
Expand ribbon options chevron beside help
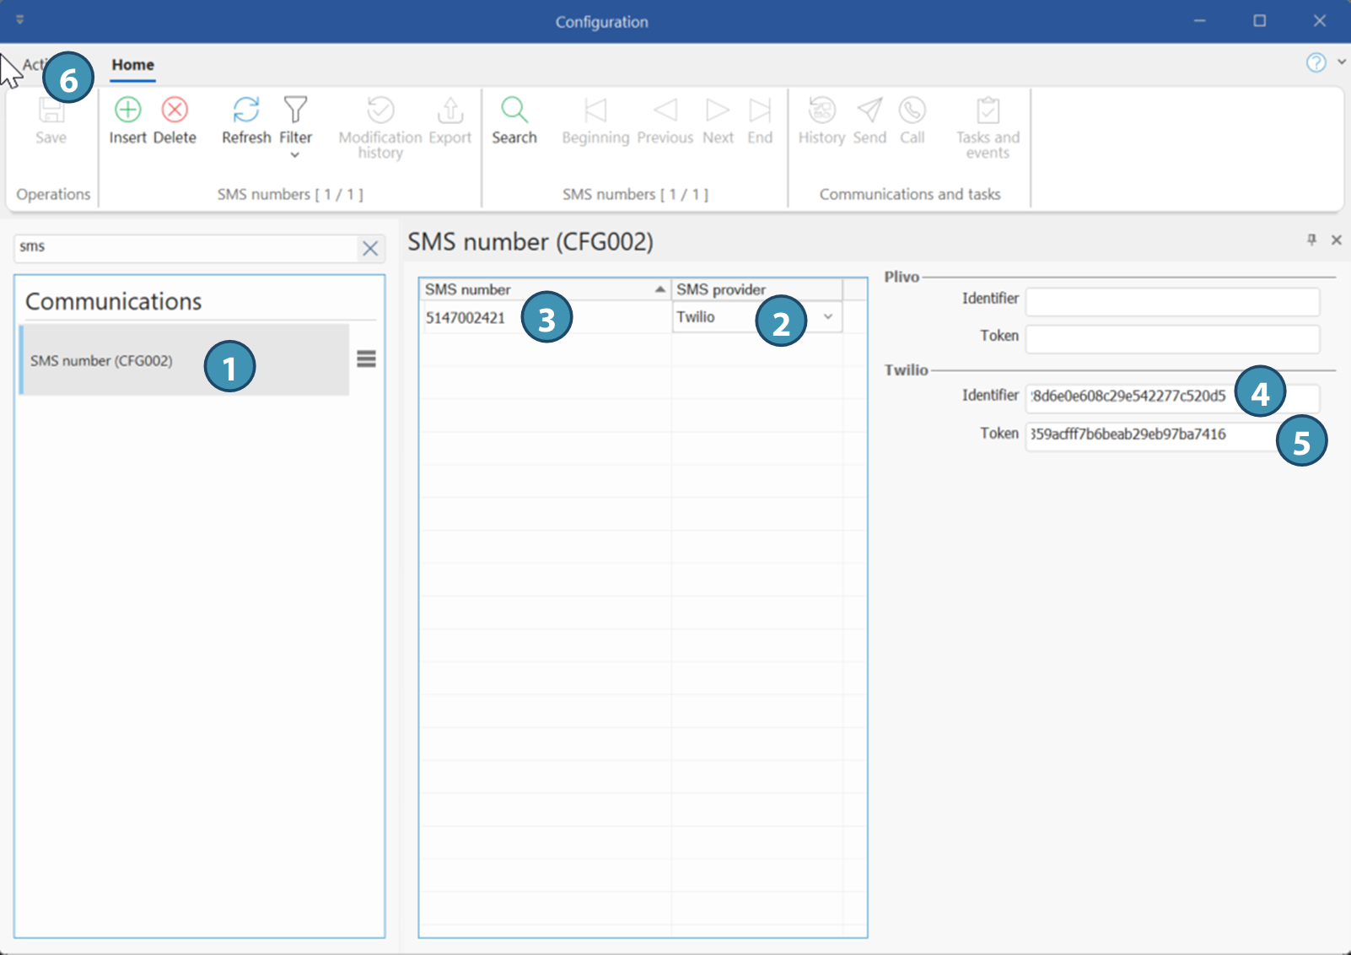(x=1341, y=62)
